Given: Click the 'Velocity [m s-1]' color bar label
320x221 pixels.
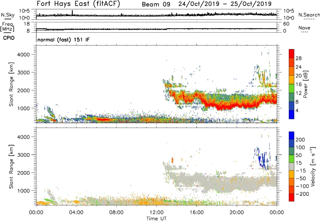Looking at the screenshot, I should (x=313, y=166).
